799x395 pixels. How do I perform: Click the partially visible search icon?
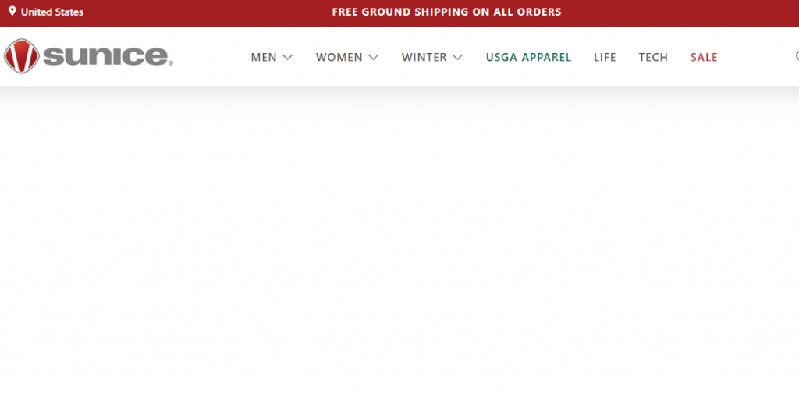point(797,56)
